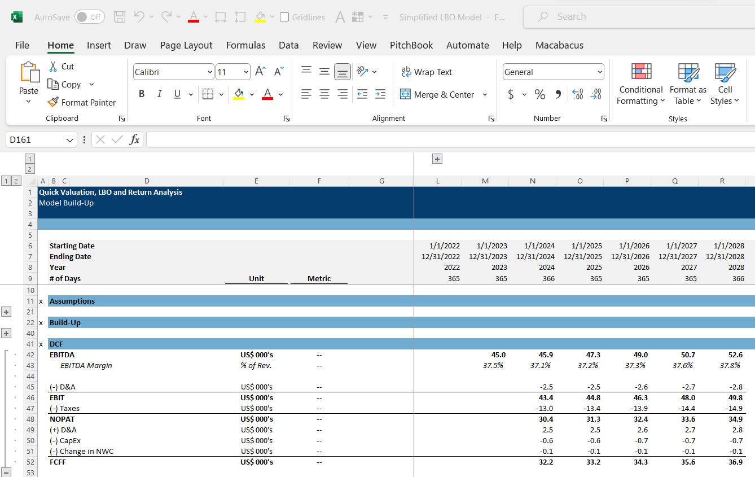Switch to the PitchBook ribbon tab
The width and height of the screenshot is (755, 477).
[x=411, y=45]
